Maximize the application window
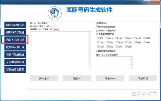The width and height of the screenshot is (161, 101). tap(150, 1)
